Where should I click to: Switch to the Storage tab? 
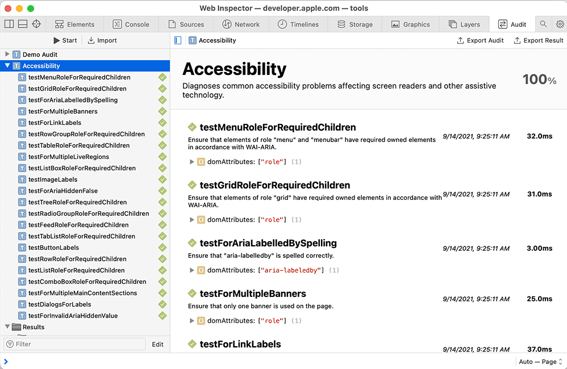(x=355, y=24)
